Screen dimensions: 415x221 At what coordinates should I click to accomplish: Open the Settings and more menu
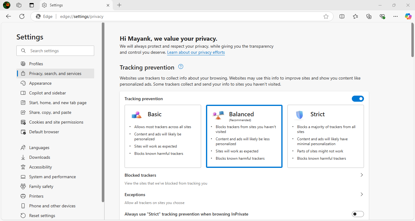pos(395,16)
